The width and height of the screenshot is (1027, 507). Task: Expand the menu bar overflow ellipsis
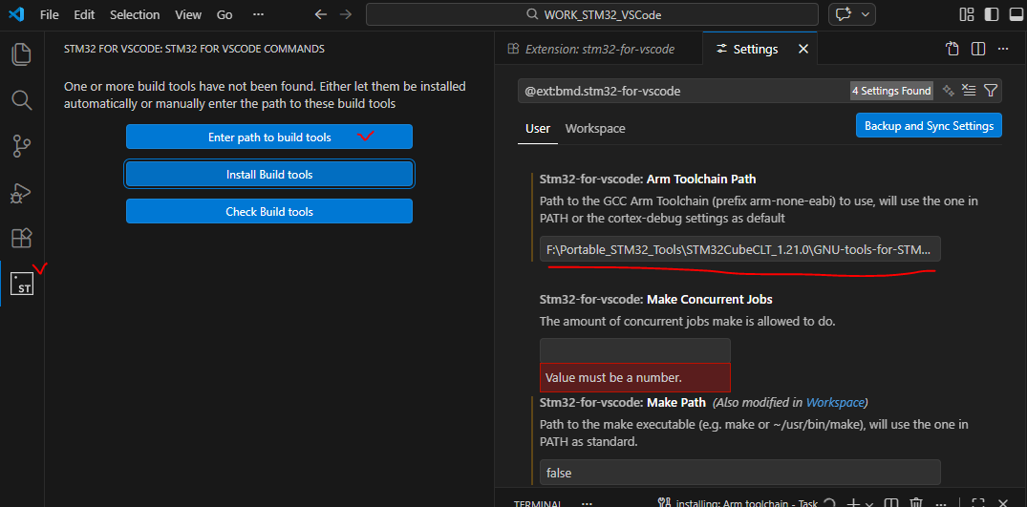click(x=258, y=14)
